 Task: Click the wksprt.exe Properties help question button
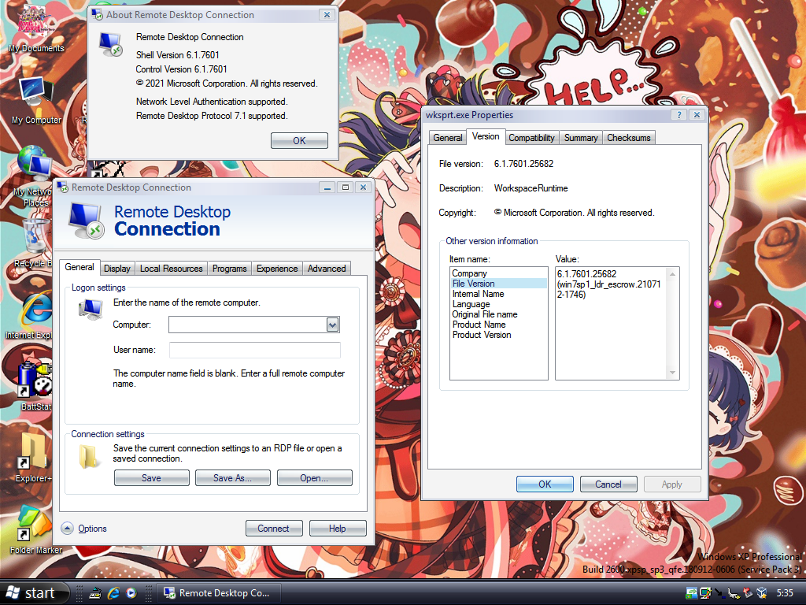pyautogui.click(x=679, y=115)
